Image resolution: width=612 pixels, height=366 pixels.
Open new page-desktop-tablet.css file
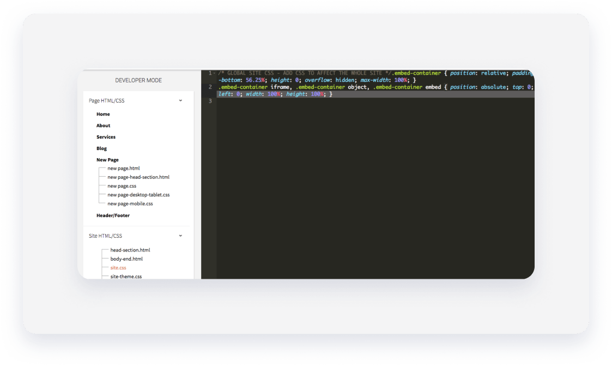coord(138,195)
